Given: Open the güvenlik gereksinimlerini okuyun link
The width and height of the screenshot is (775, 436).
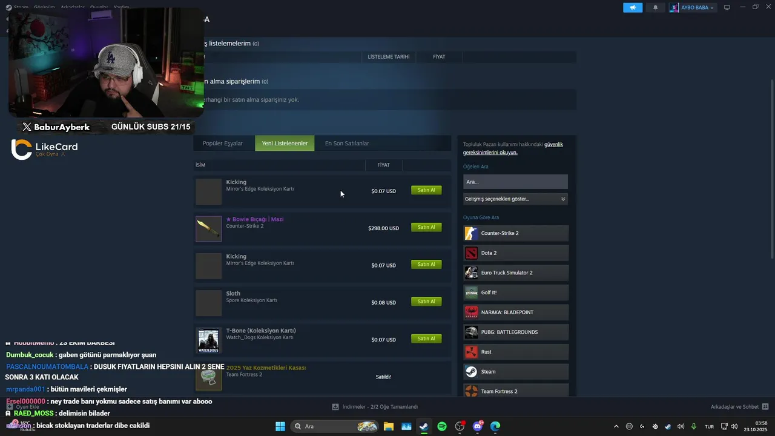Looking at the screenshot, I should tap(513, 148).
